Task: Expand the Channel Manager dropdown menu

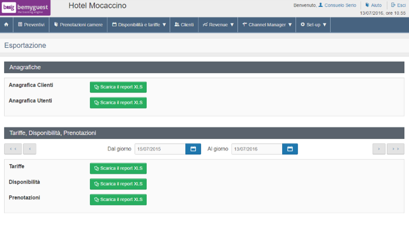Action: (267, 24)
